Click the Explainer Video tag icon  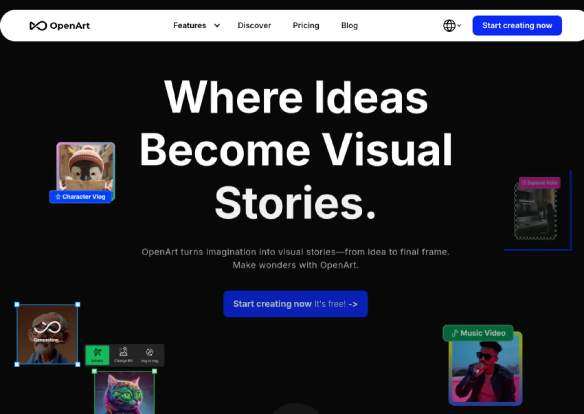point(524,183)
